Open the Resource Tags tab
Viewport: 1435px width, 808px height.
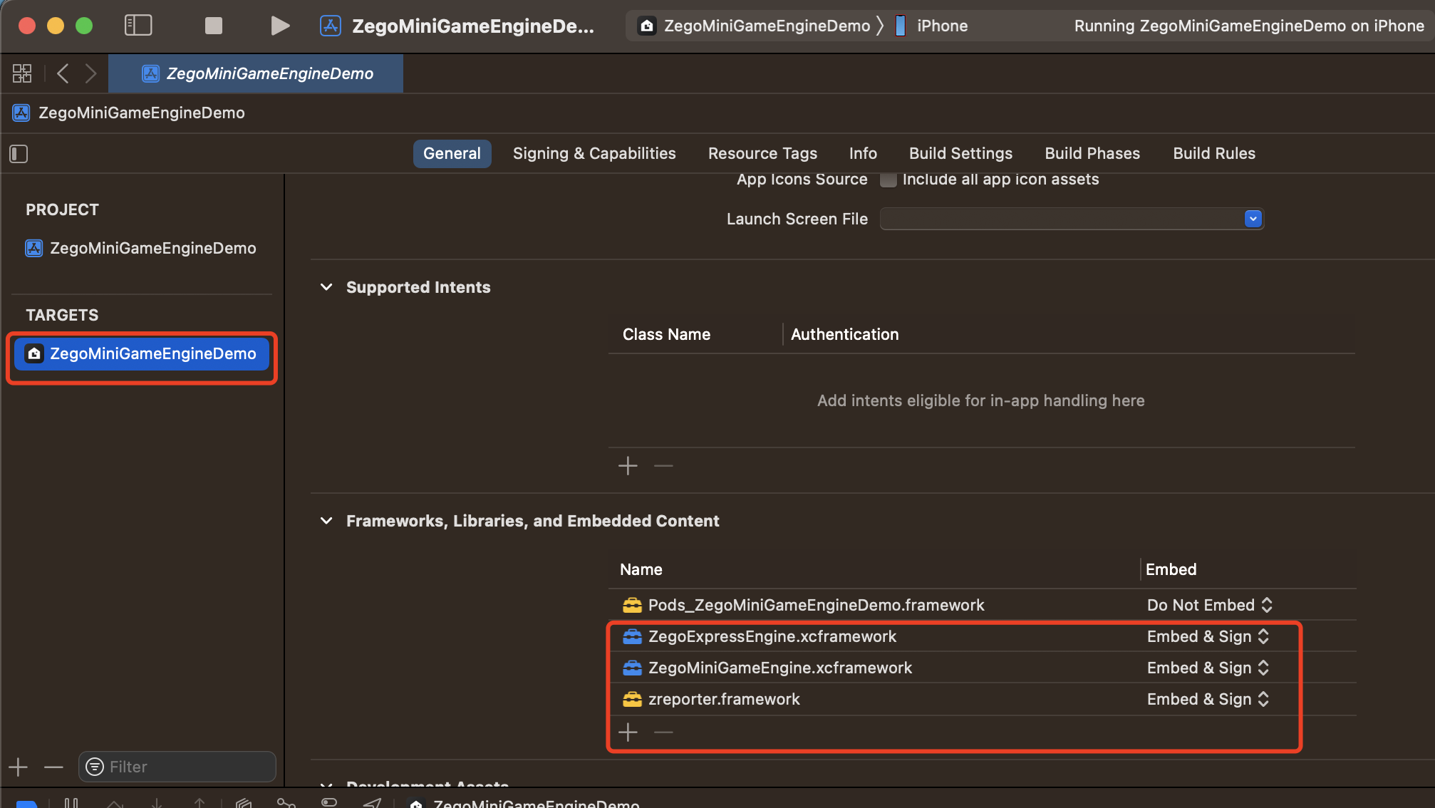point(762,153)
